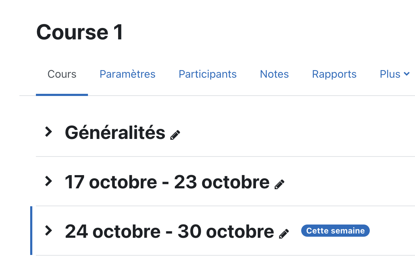This screenshot has width=415, height=270.
Task: Click the blue current-week highlight bar
Action: pos(31,231)
